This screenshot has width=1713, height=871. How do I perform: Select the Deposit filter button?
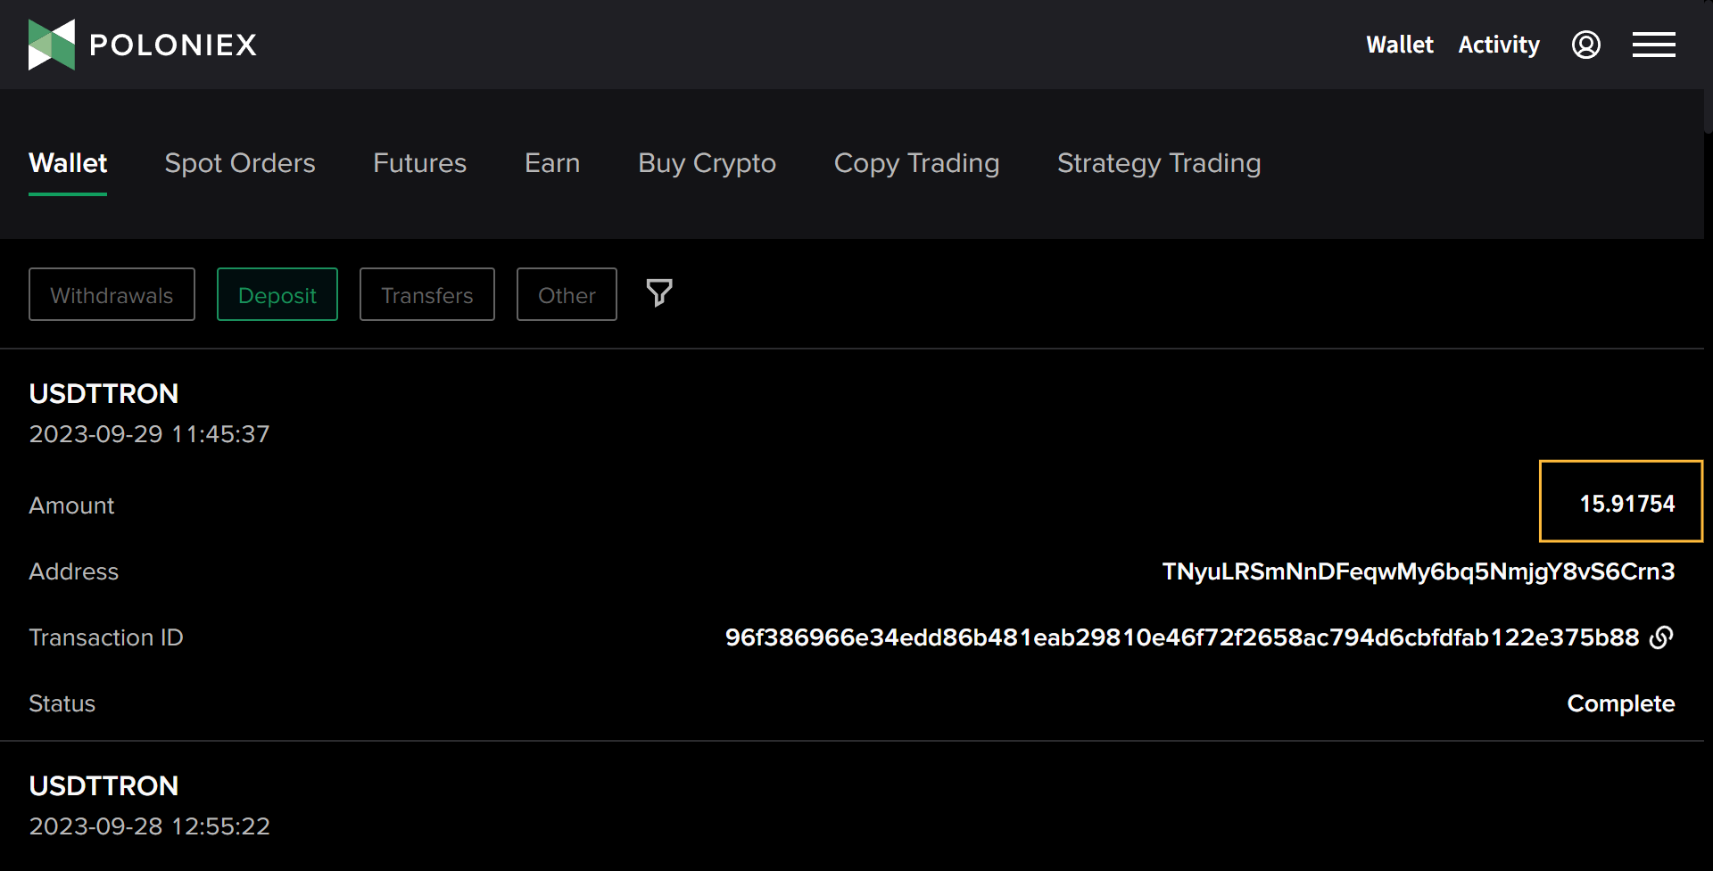(277, 294)
